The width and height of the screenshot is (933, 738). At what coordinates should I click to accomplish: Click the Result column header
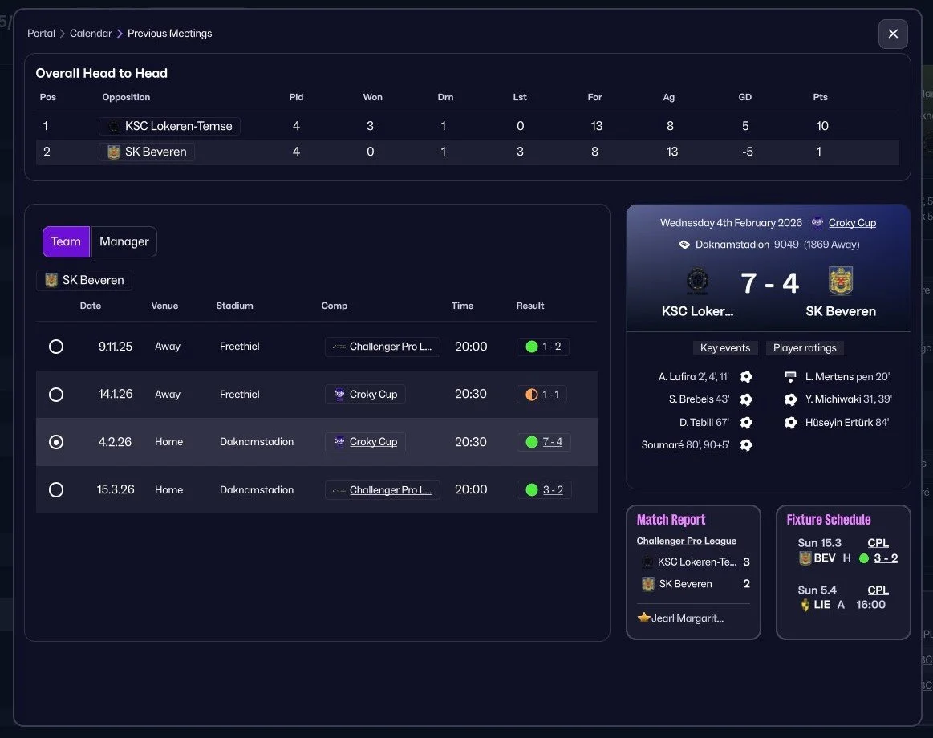pyautogui.click(x=529, y=306)
